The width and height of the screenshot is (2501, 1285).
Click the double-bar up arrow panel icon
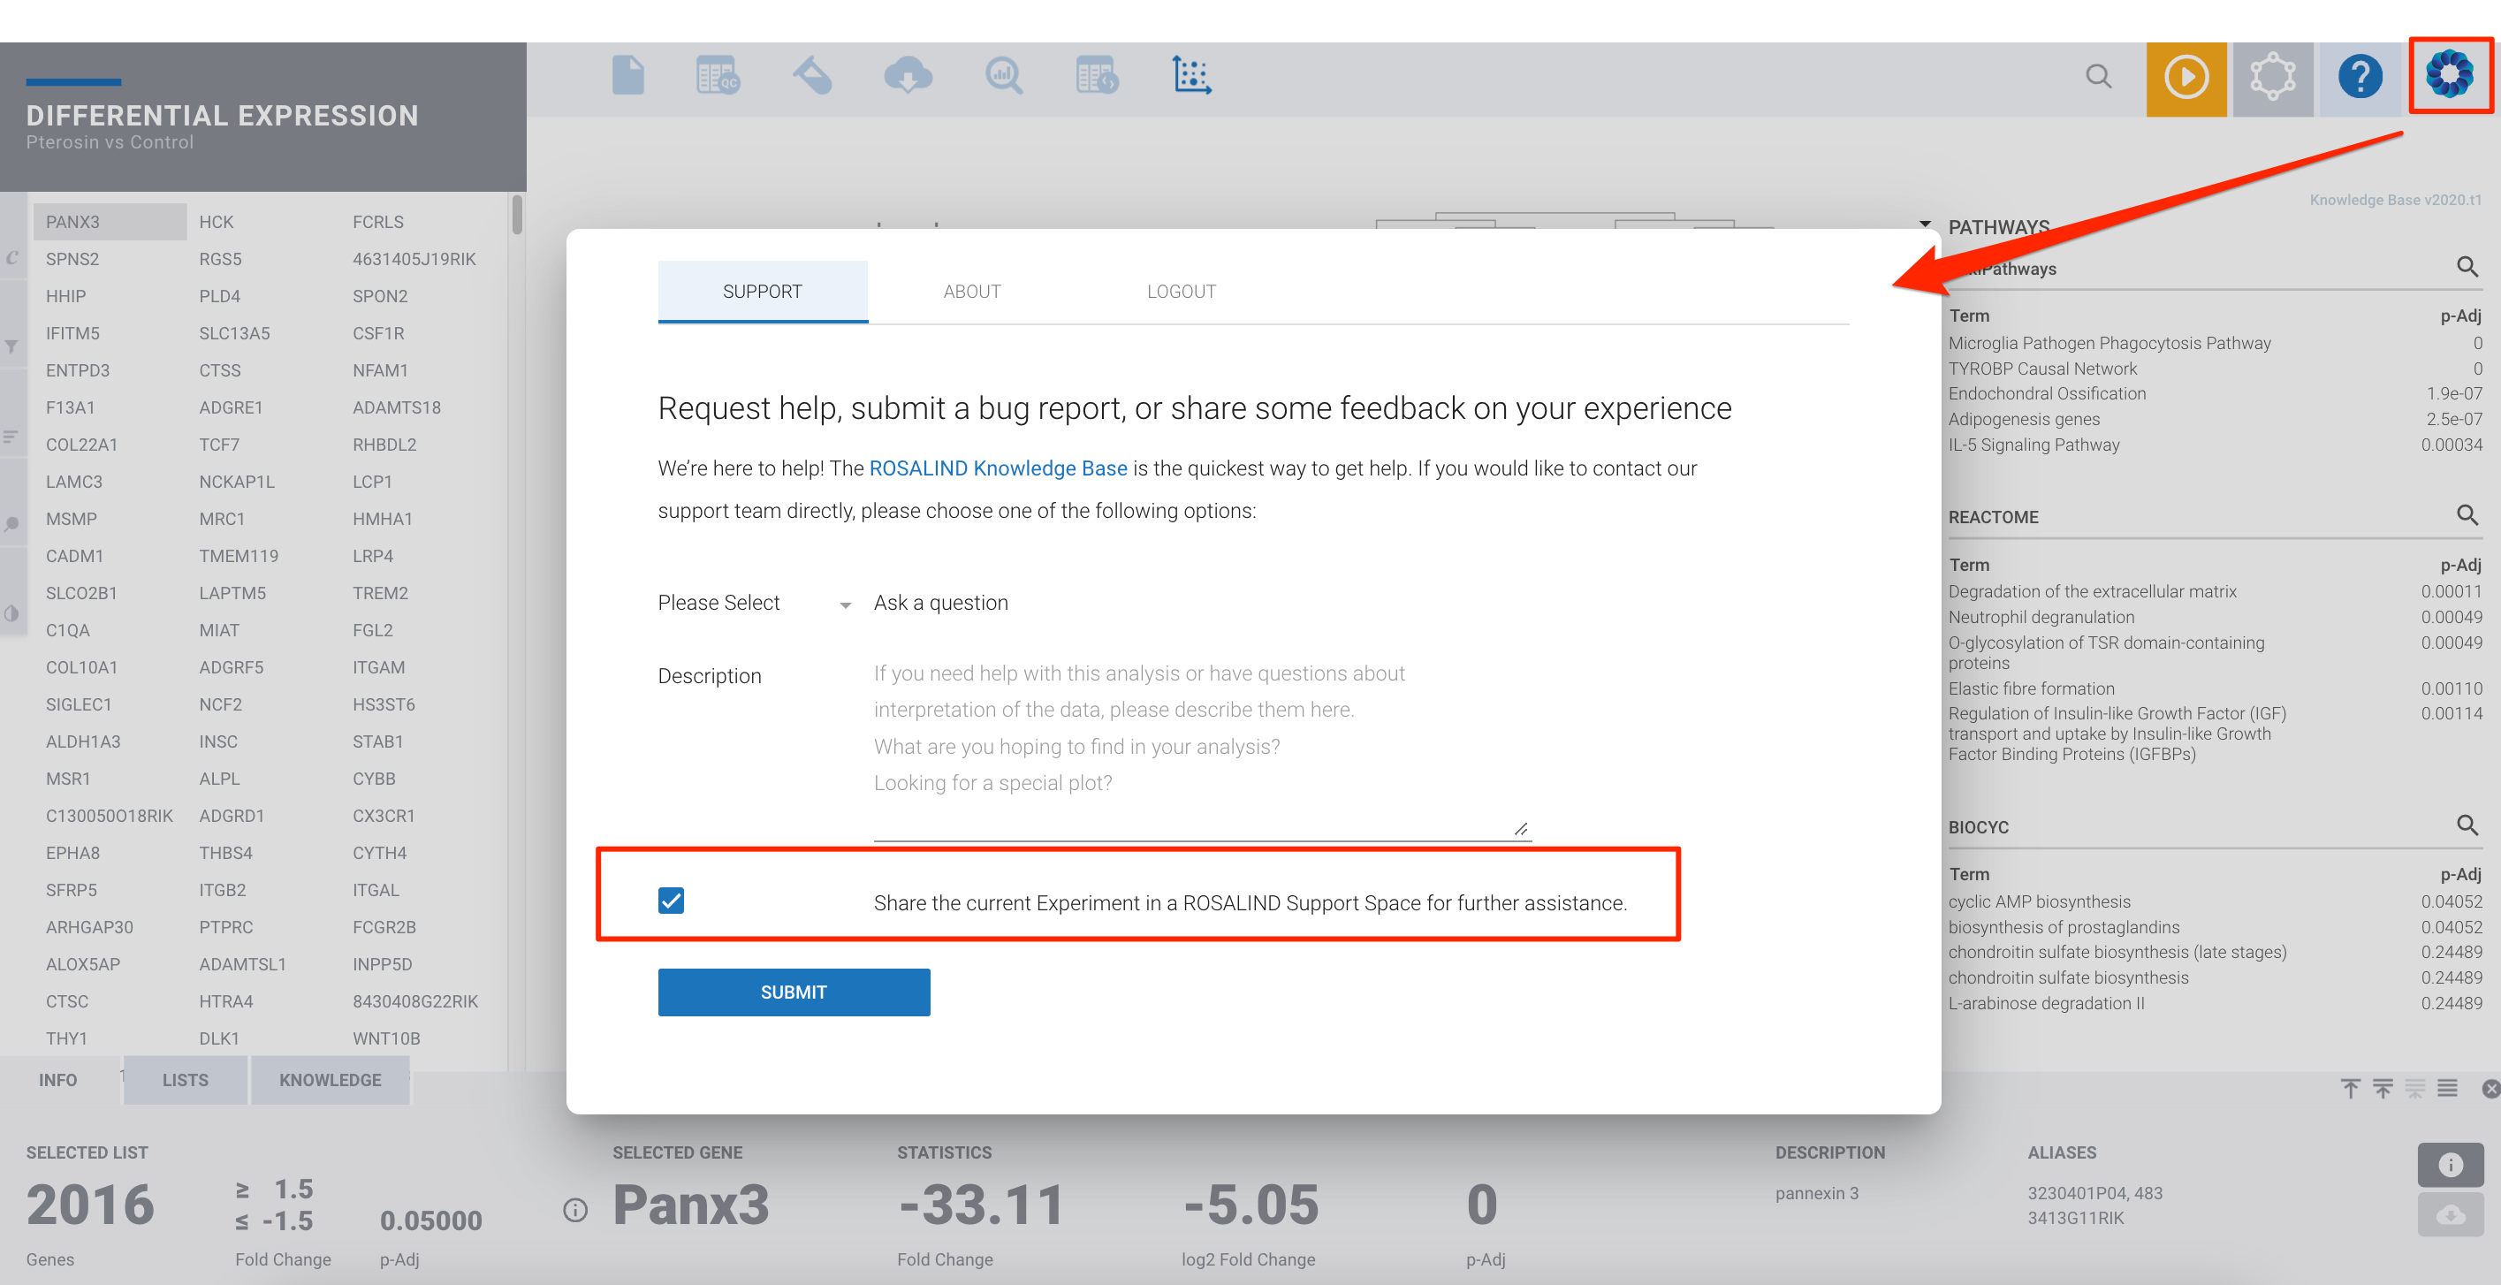tap(2383, 1089)
